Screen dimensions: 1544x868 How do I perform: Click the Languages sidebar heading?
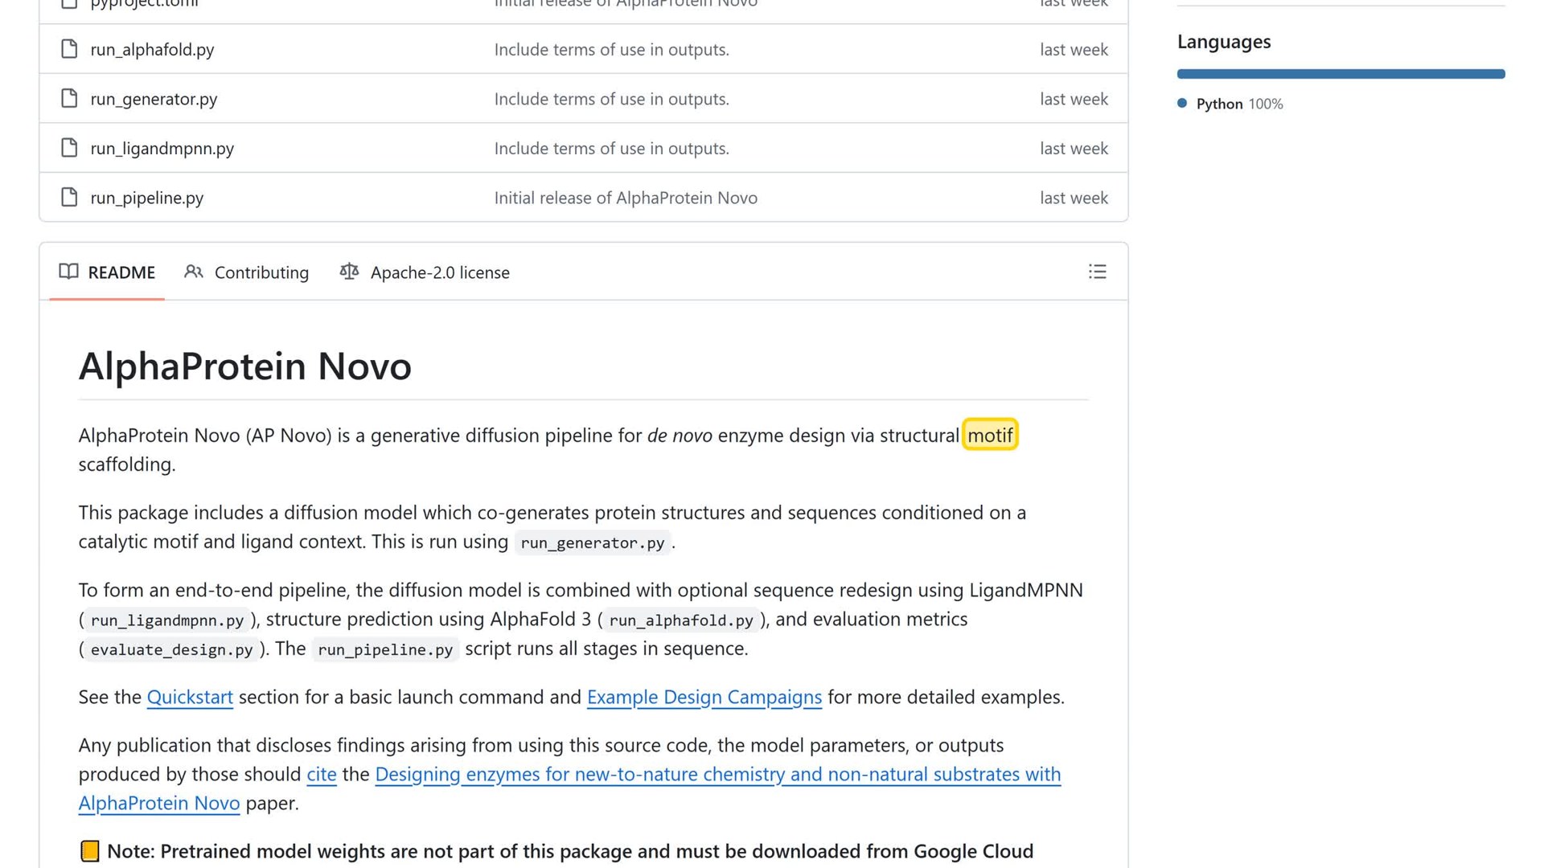point(1224,42)
